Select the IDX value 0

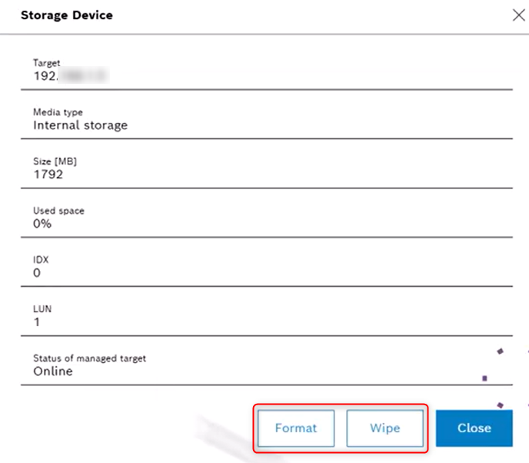point(37,272)
